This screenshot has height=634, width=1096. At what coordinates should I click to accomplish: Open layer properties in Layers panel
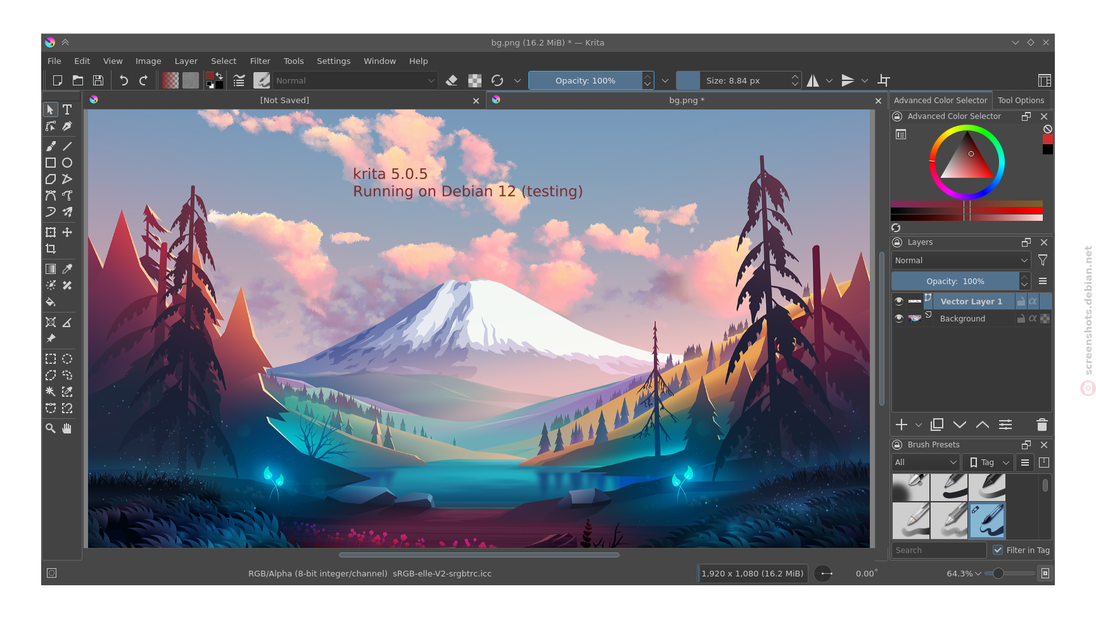1005,425
